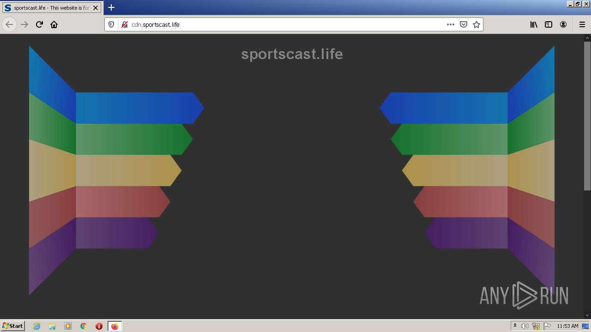Go forward to the next page

pos(24,24)
